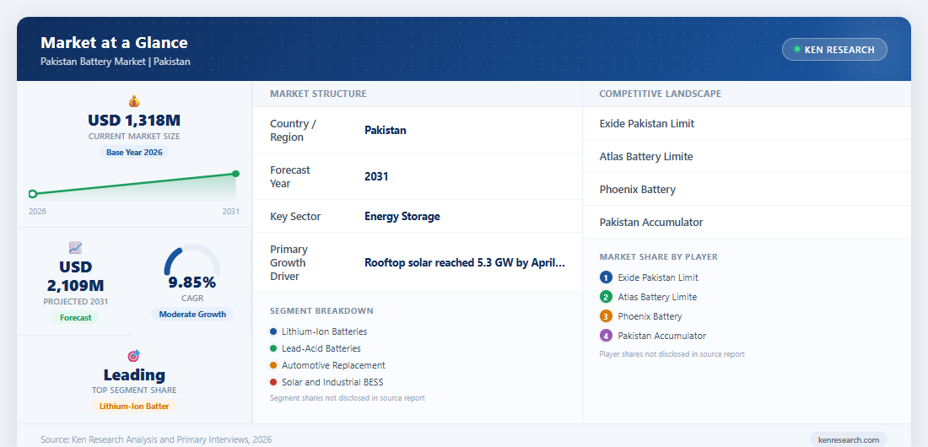Click the money bag icon above market size
The height and width of the screenshot is (447, 928).
click(x=134, y=101)
